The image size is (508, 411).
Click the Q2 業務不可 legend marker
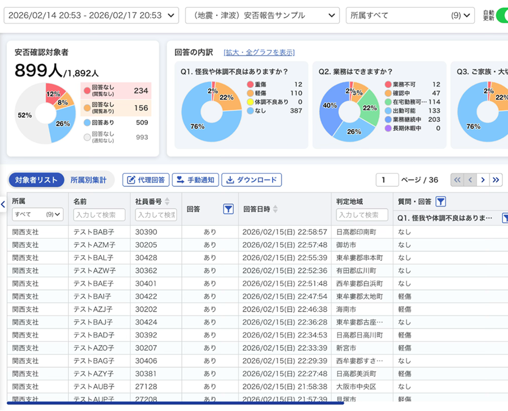click(x=388, y=84)
